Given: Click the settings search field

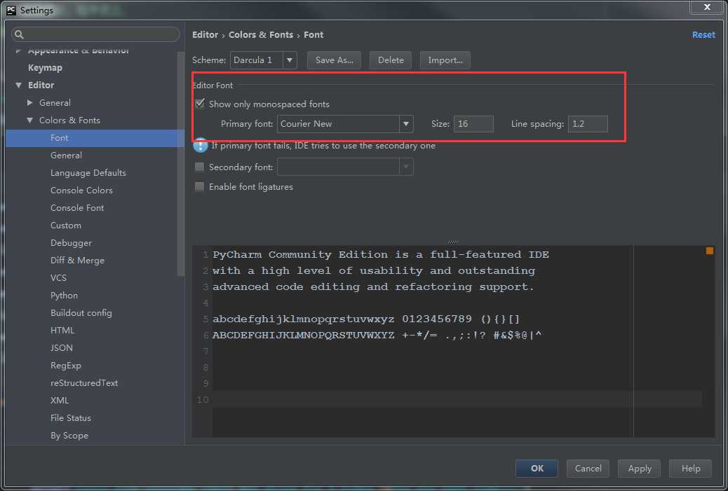Looking at the screenshot, I should point(95,34).
